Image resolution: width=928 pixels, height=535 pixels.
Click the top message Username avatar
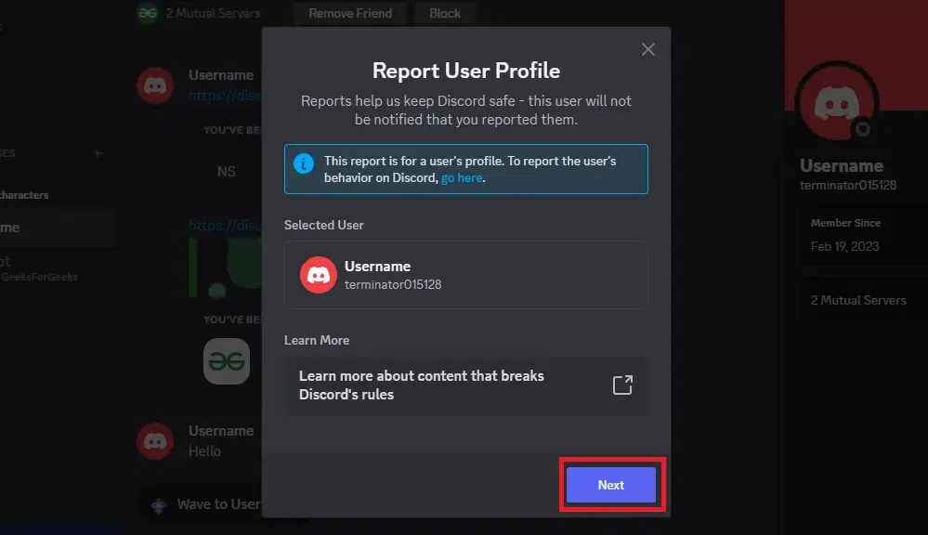click(x=155, y=85)
